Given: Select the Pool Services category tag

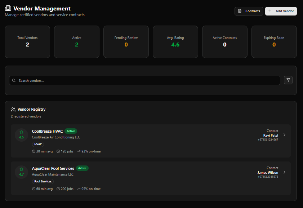Looking at the screenshot, I should (43, 182).
